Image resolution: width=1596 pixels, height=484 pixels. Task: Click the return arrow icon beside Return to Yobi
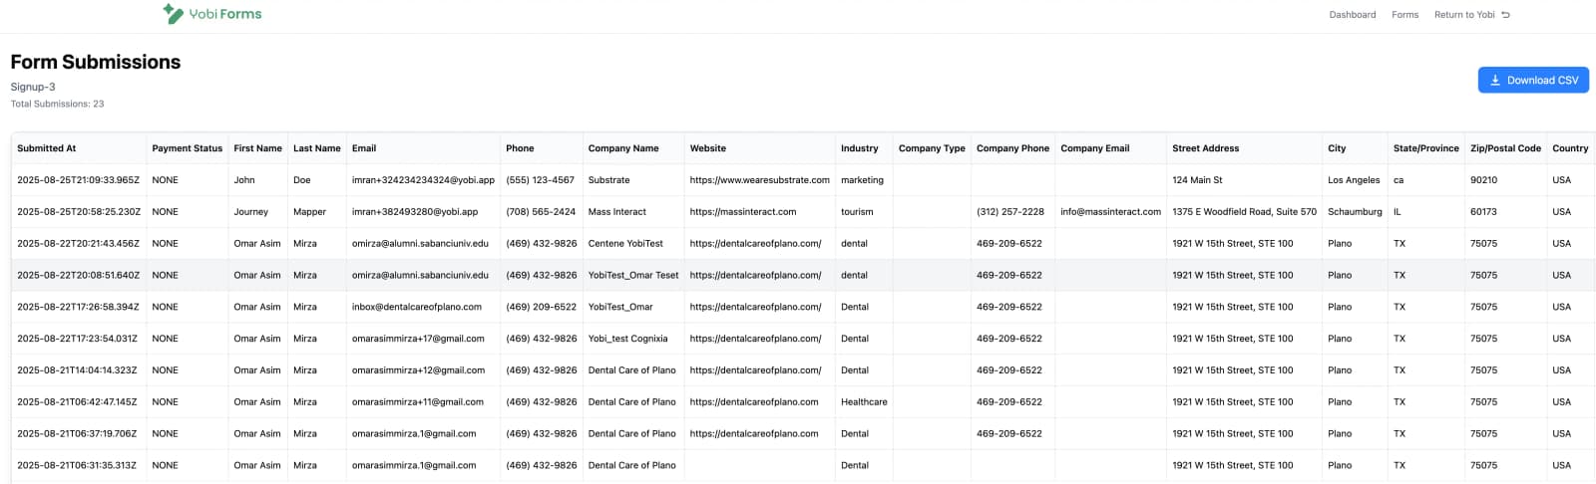tap(1505, 15)
